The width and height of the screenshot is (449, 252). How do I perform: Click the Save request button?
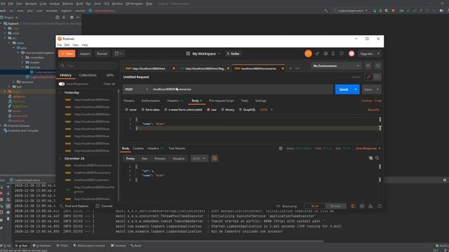coord(368,90)
